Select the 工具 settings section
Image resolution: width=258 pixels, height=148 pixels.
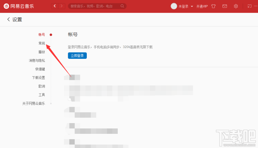click(42, 95)
